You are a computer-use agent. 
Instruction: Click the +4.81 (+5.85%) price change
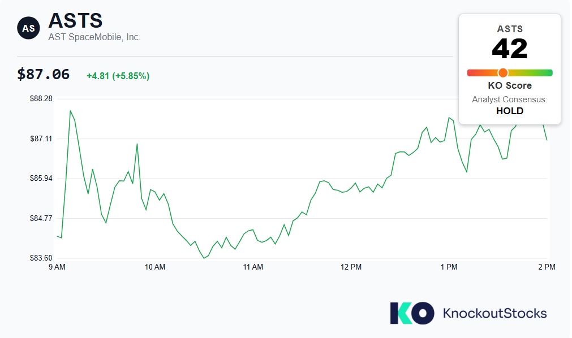coord(118,76)
